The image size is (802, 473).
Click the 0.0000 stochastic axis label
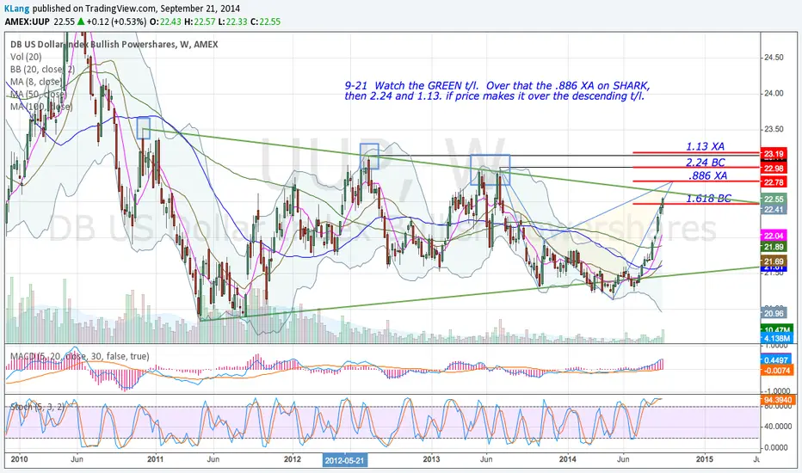click(x=775, y=447)
